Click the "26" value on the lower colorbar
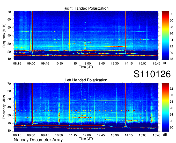The width and height of the screenshot is (176, 143). point(171,108)
